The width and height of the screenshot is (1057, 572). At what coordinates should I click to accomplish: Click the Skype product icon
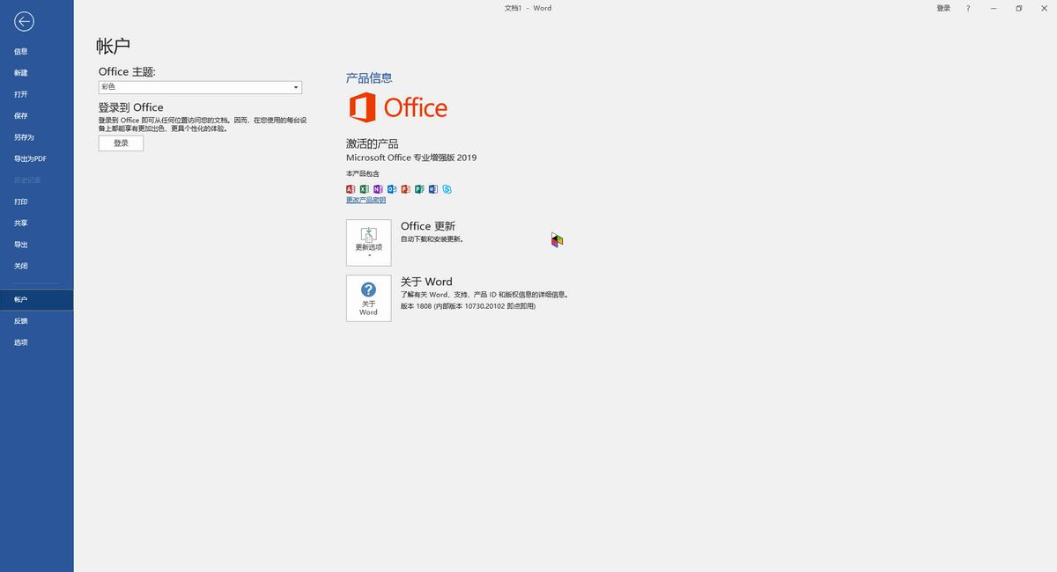445,188
